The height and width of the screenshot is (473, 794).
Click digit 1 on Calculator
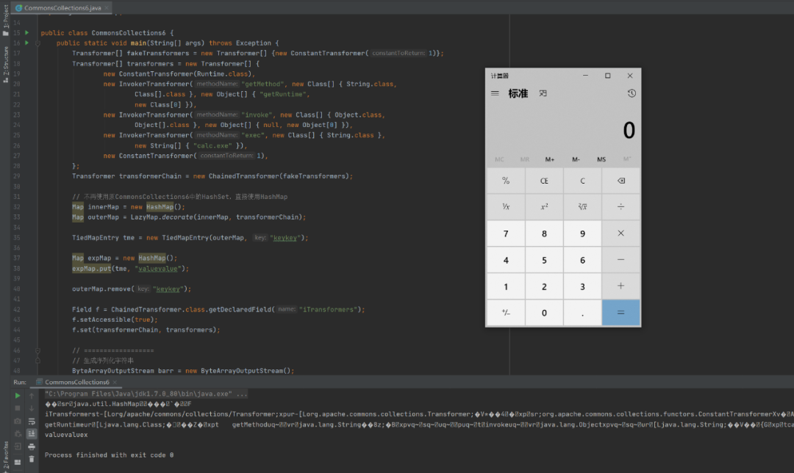point(506,286)
